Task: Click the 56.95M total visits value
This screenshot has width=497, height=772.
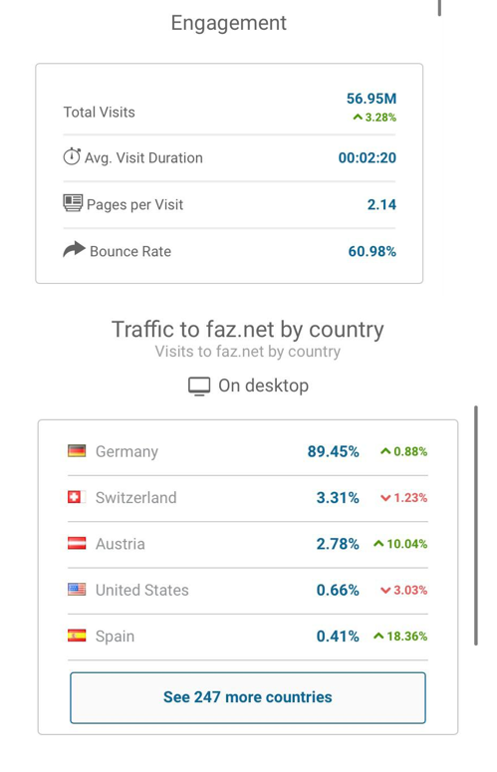Action: [x=372, y=99]
